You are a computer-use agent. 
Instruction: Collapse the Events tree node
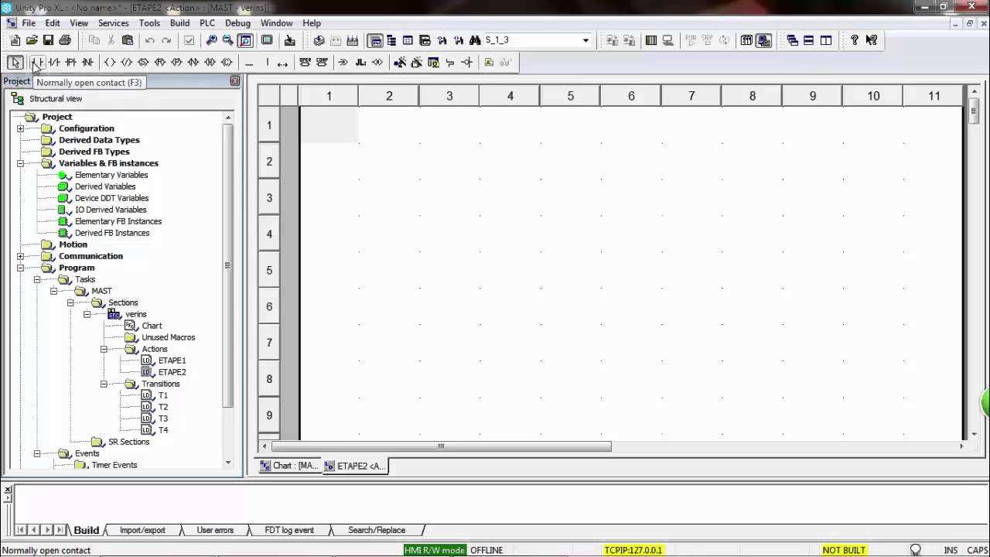36,453
